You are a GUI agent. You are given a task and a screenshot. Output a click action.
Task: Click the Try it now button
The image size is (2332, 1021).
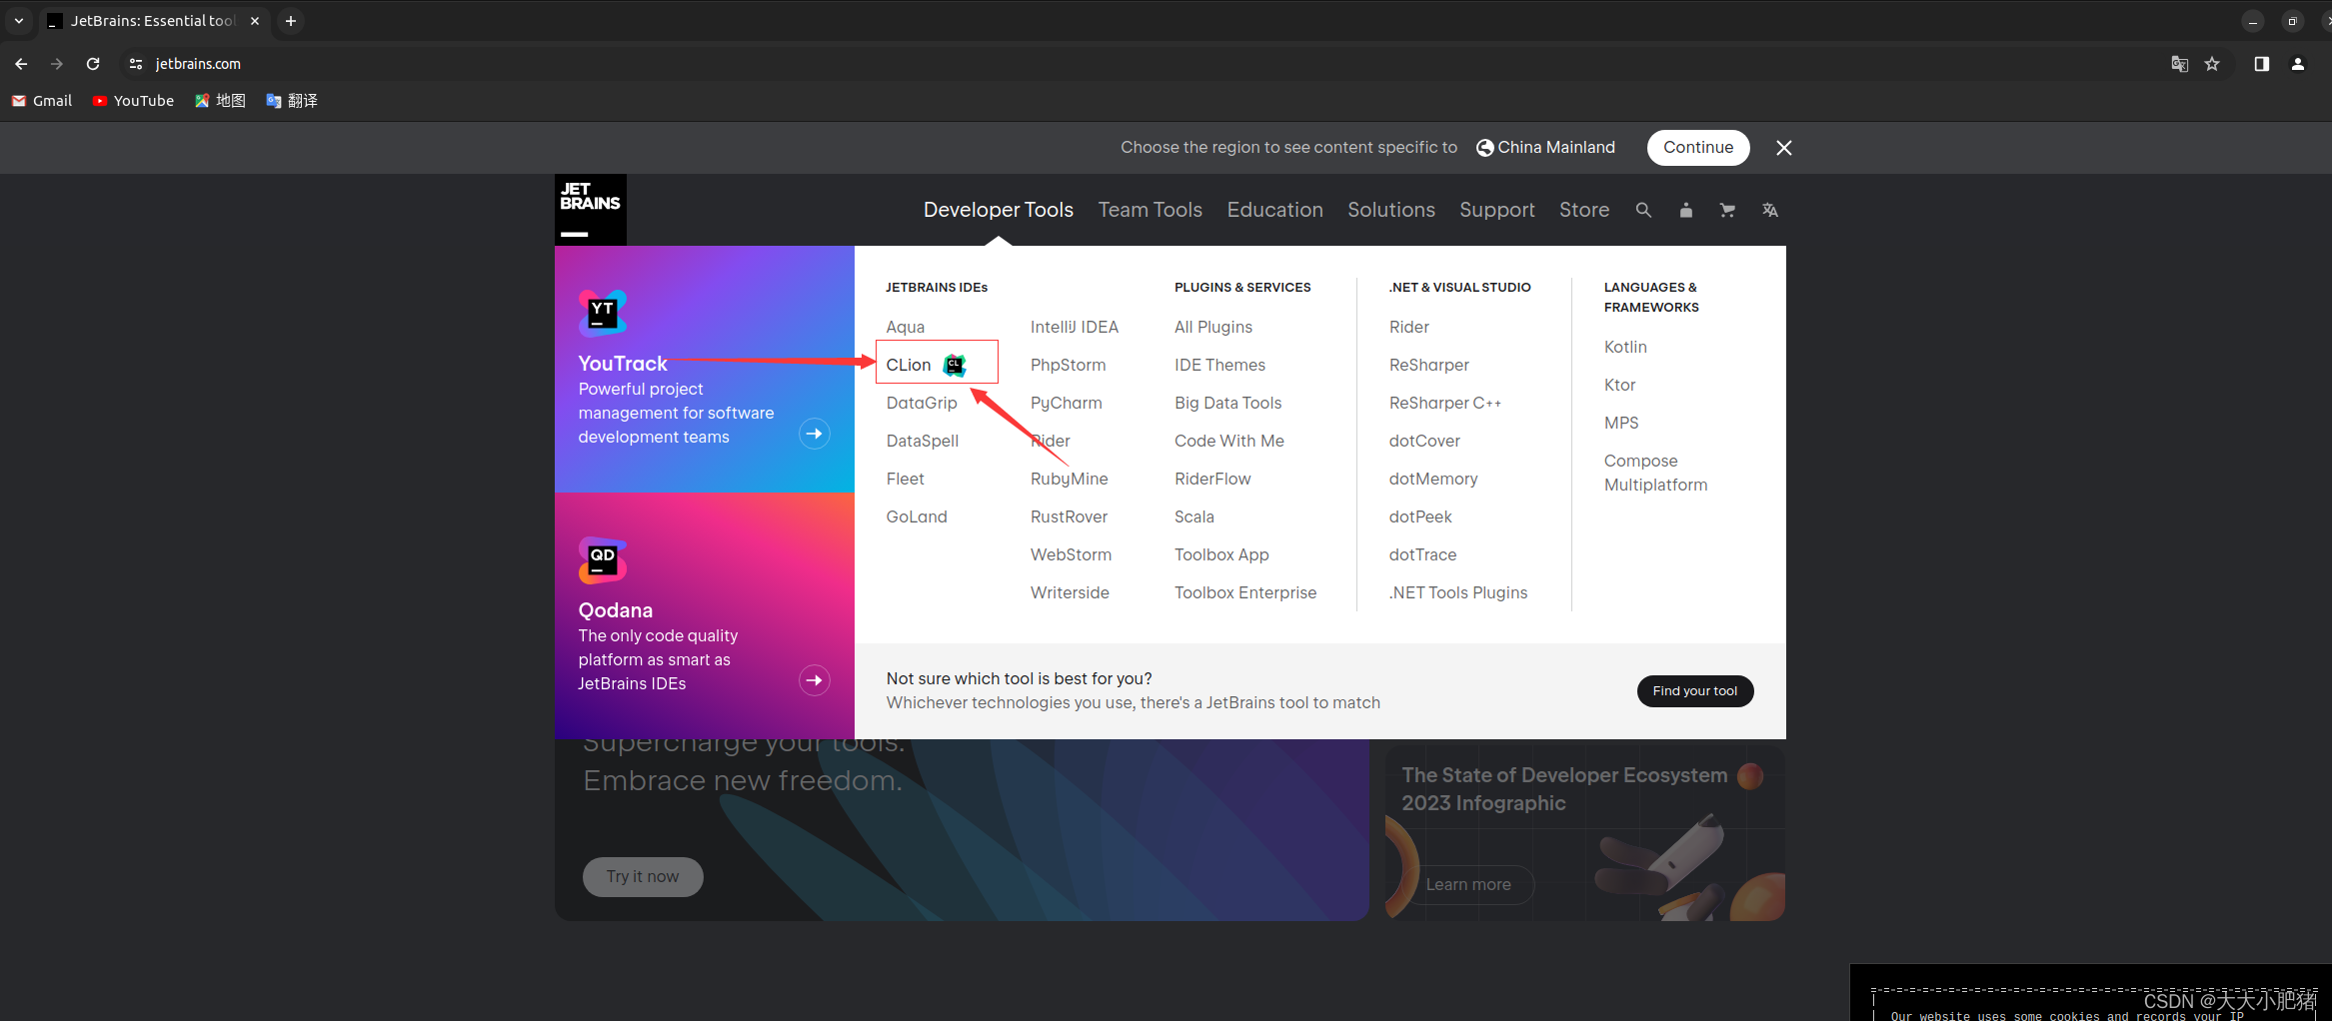tap(643, 877)
